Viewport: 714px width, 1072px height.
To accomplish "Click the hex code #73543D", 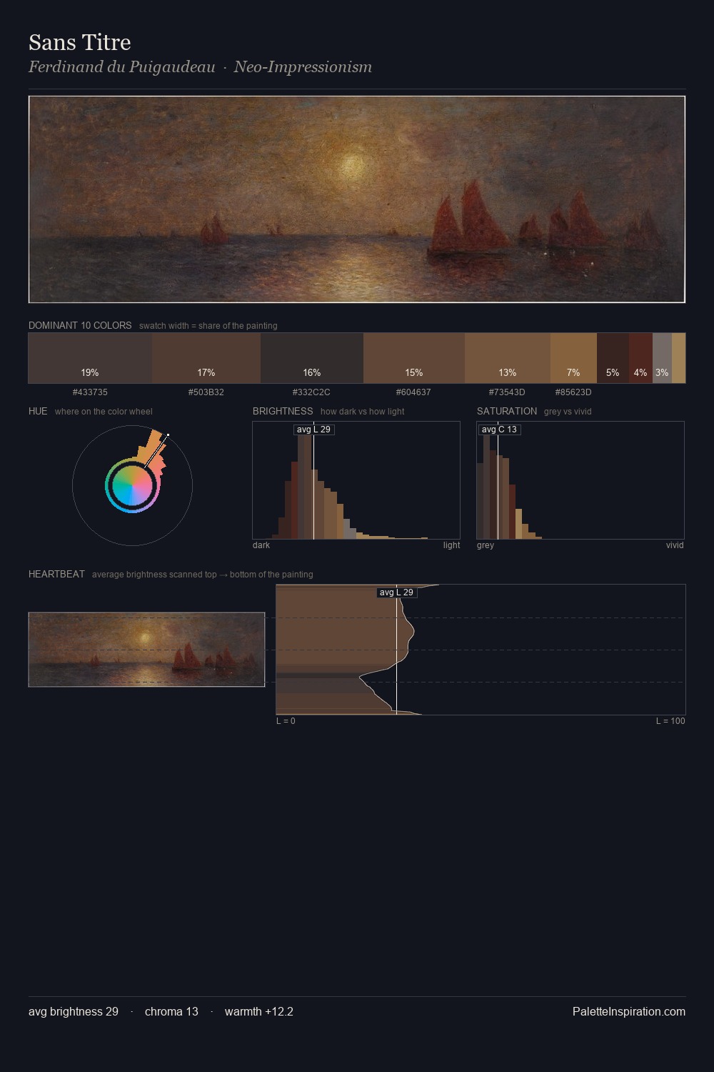I will (x=507, y=392).
